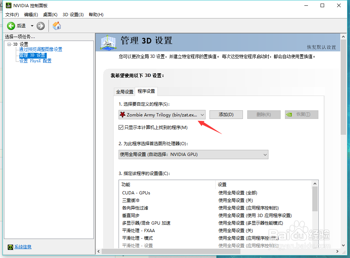The width and height of the screenshot is (350, 258).
Task: Select the 平滑处理 - 模式 row
Action: [215, 238]
